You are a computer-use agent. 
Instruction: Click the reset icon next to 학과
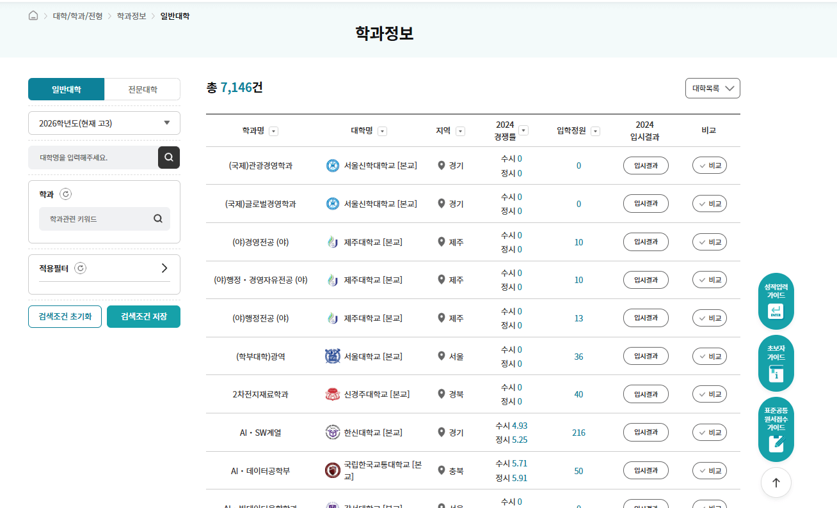[65, 194]
